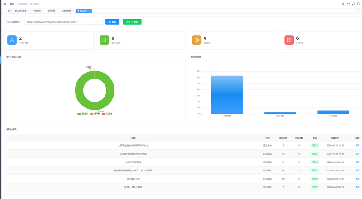This screenshot has width=362, height=199.
Task: Expand the tabs dropdown chevron at far right
Action: (x=361, y=11)
